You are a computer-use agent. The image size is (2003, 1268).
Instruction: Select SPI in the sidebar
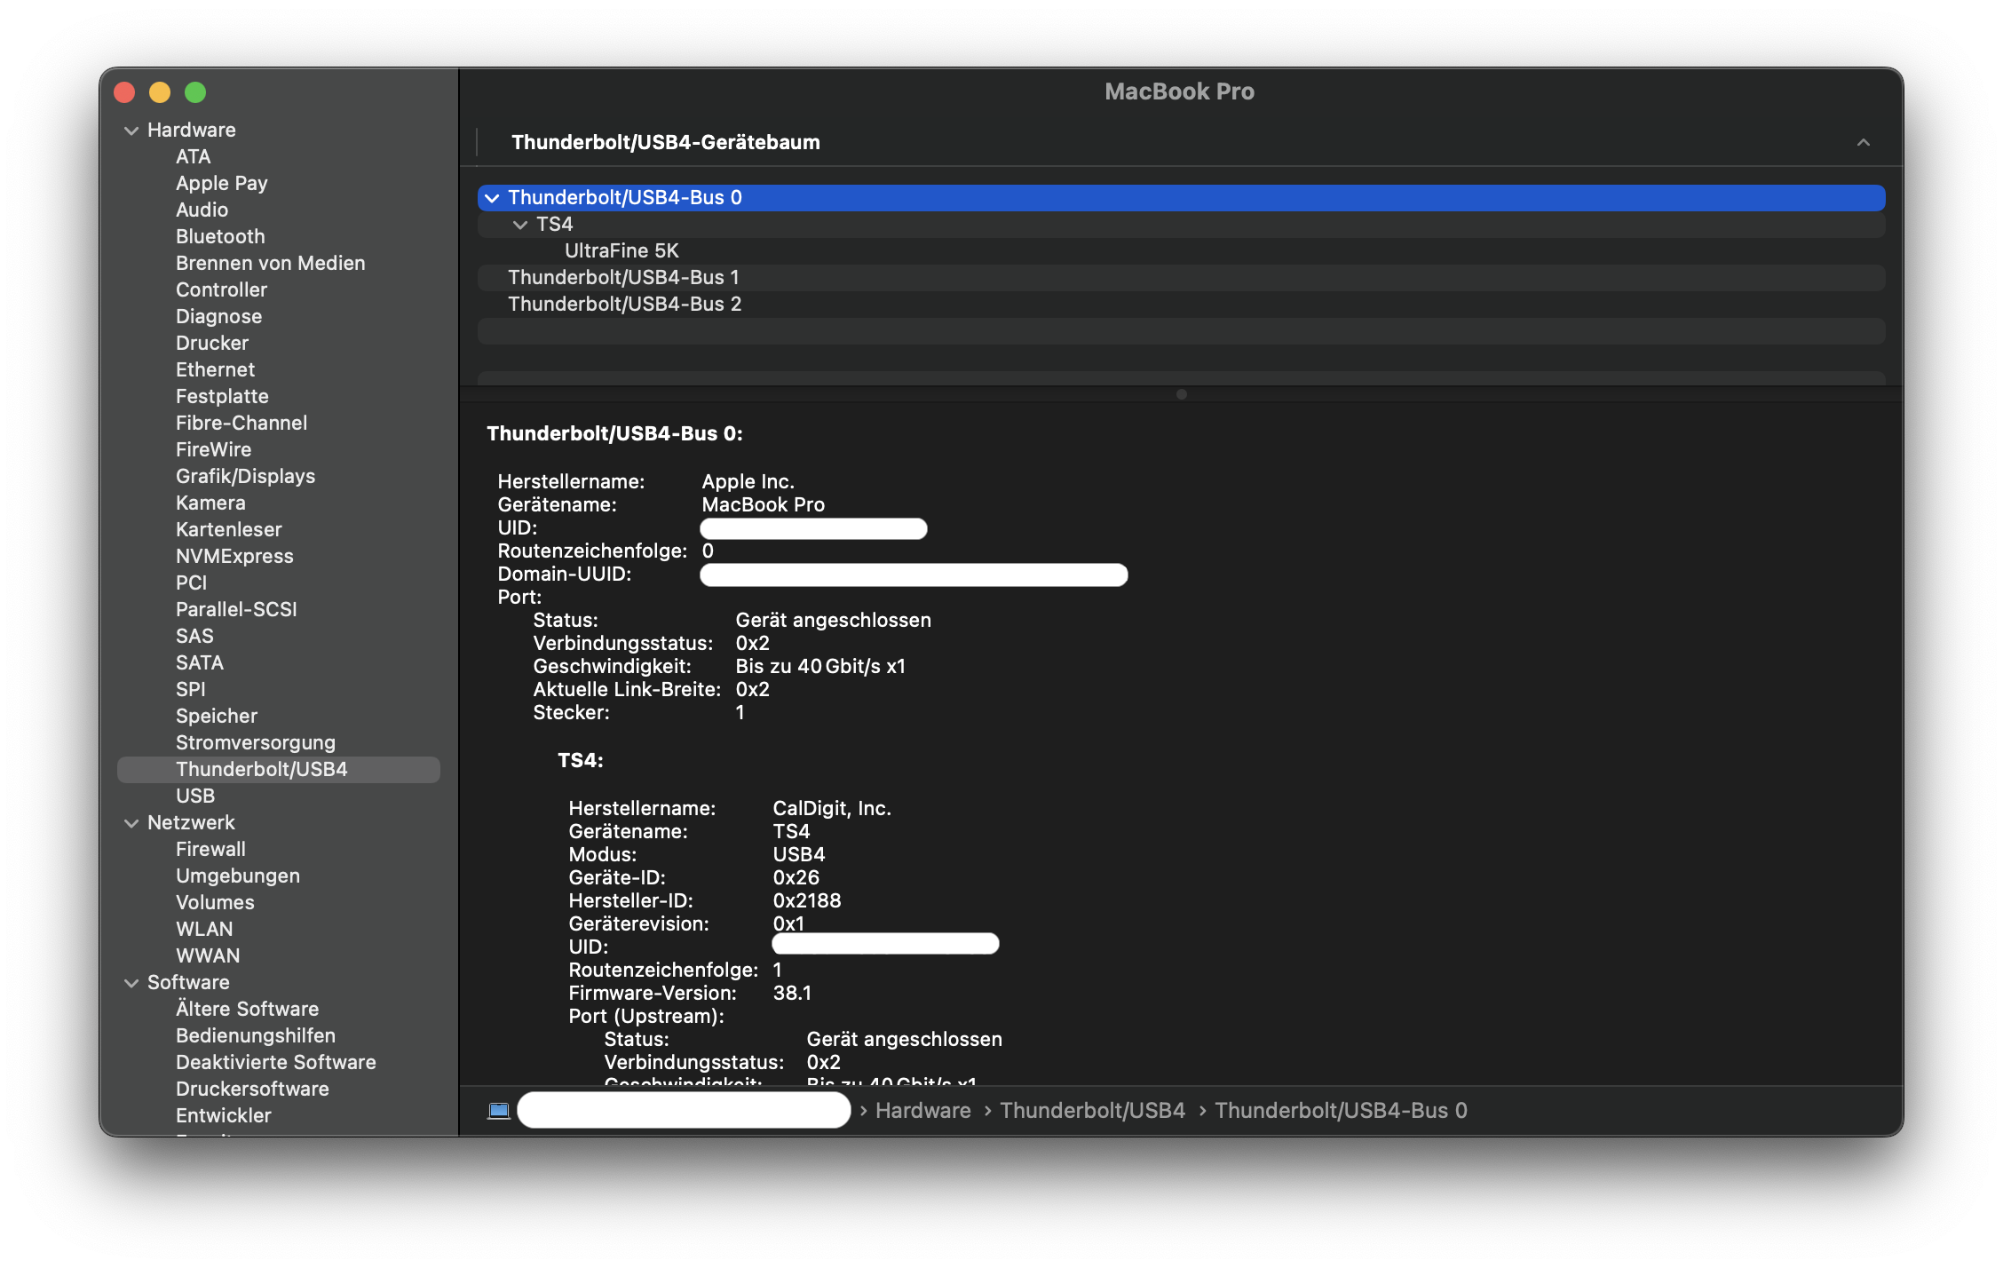(190, 689)
